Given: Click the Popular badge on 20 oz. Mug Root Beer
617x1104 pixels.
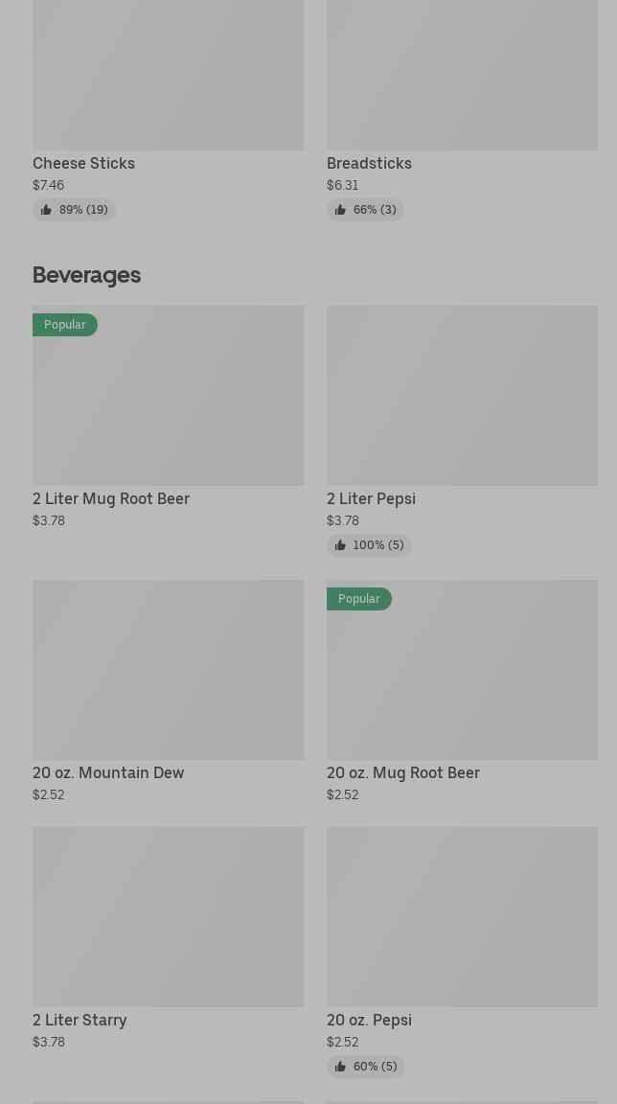Looking at the screenshot, I should (x=359, y=599).
